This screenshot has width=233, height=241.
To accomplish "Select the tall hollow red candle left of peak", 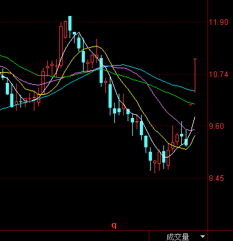I will 61,45.
